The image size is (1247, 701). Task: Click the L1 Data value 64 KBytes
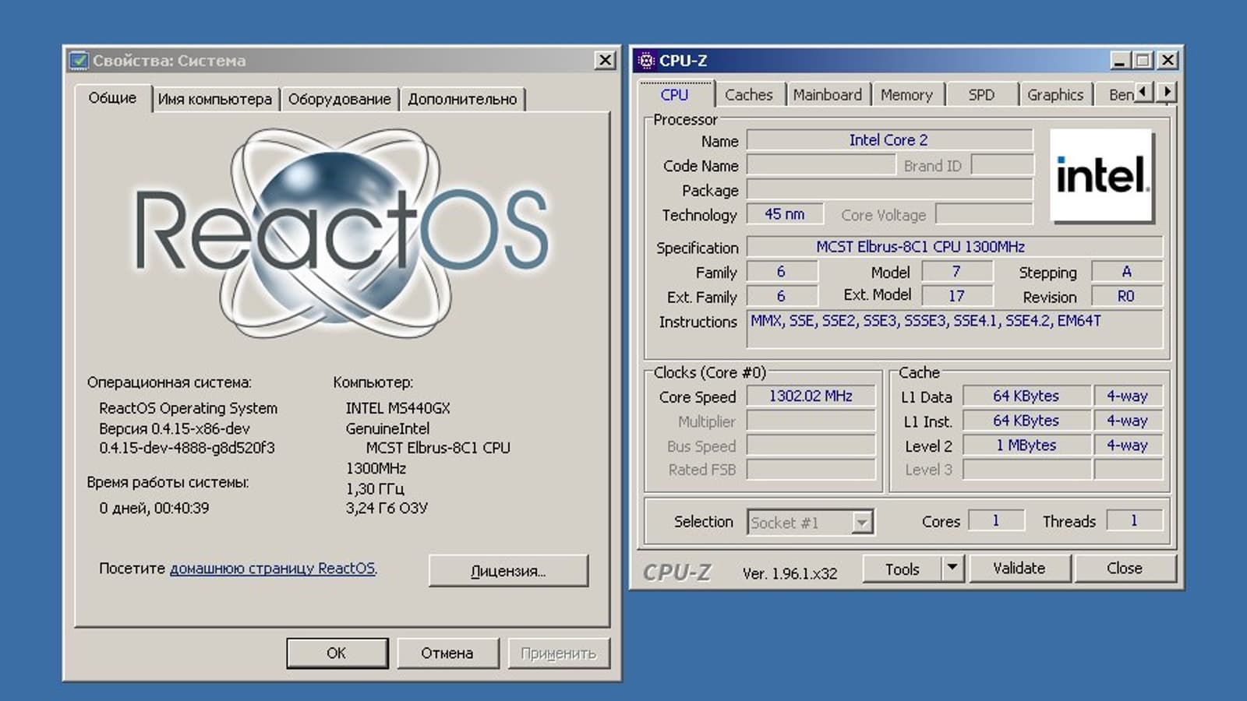(x=1026, y=396)
